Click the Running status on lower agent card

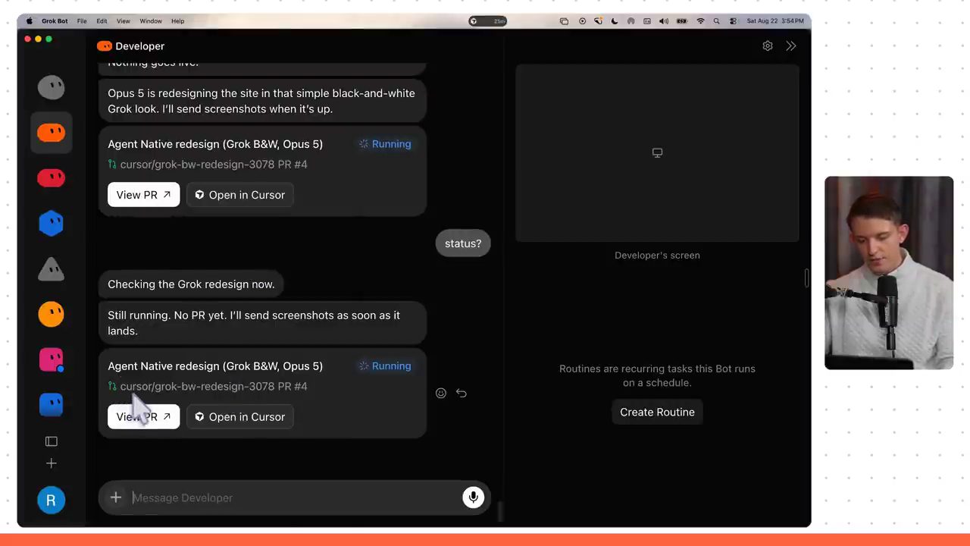[x=385, y=366]
